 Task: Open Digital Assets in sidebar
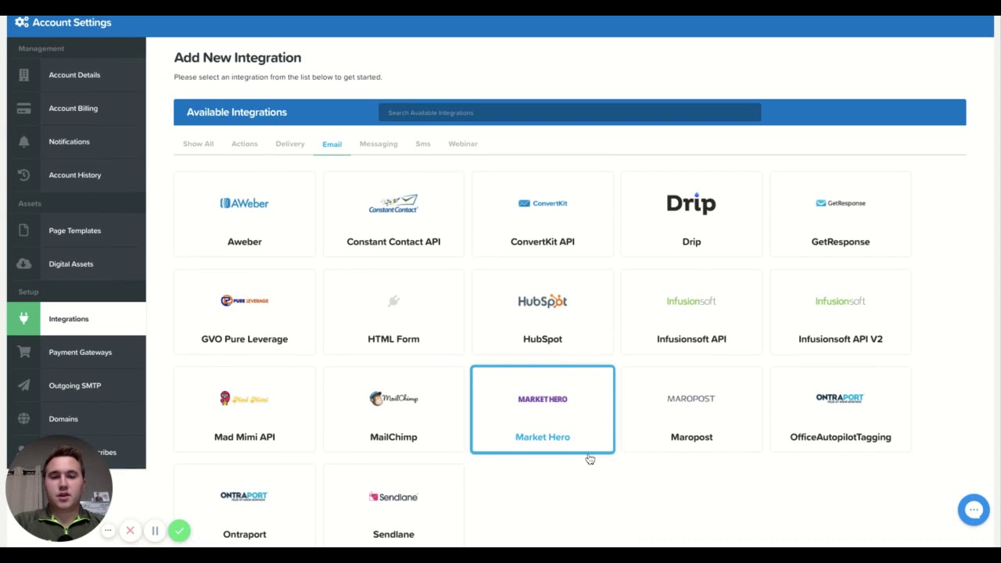click(x=76, y=264)
